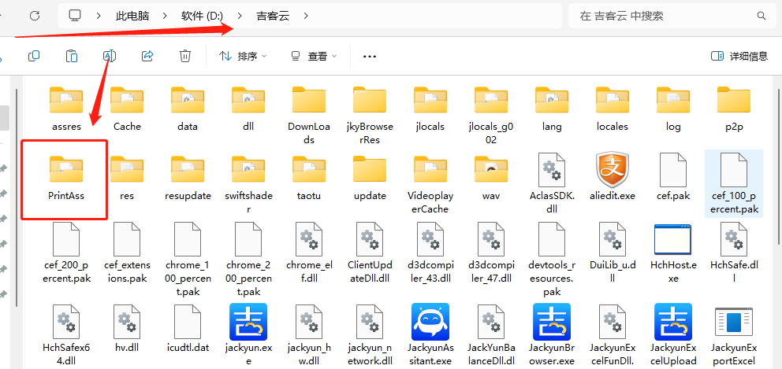Open the assres folder
This screenshot has height=369, width=782.
66,109
